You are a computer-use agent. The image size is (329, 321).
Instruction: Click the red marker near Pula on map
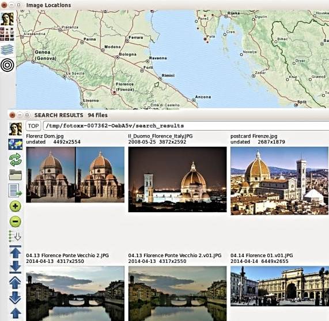tap(205, 39)
